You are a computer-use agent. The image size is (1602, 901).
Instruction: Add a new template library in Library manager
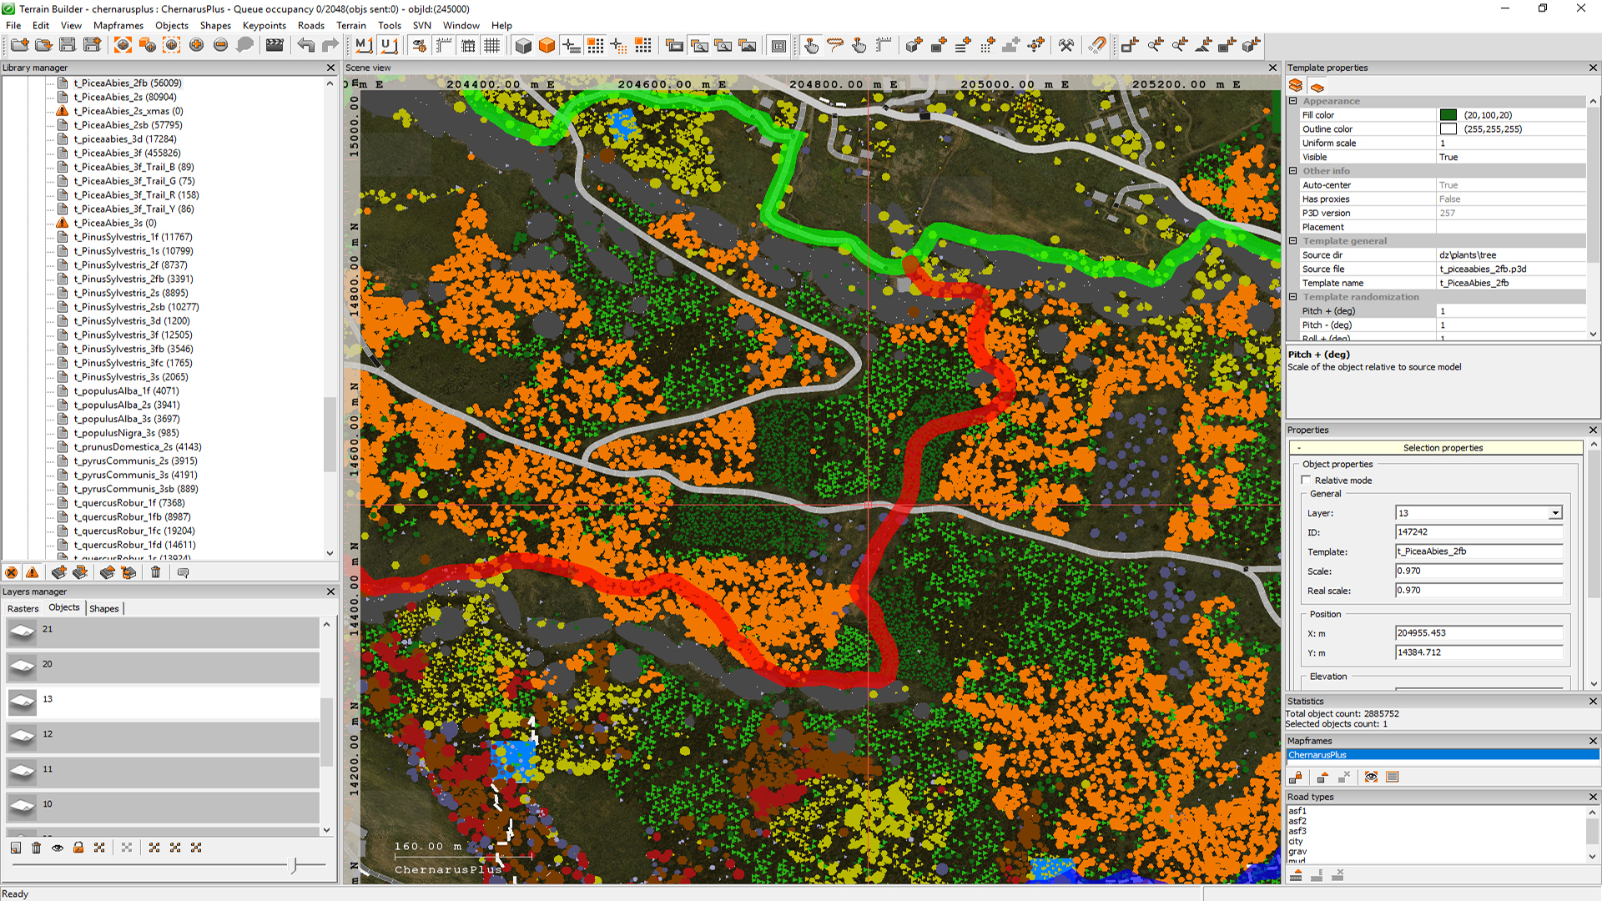tap(58, 572)
